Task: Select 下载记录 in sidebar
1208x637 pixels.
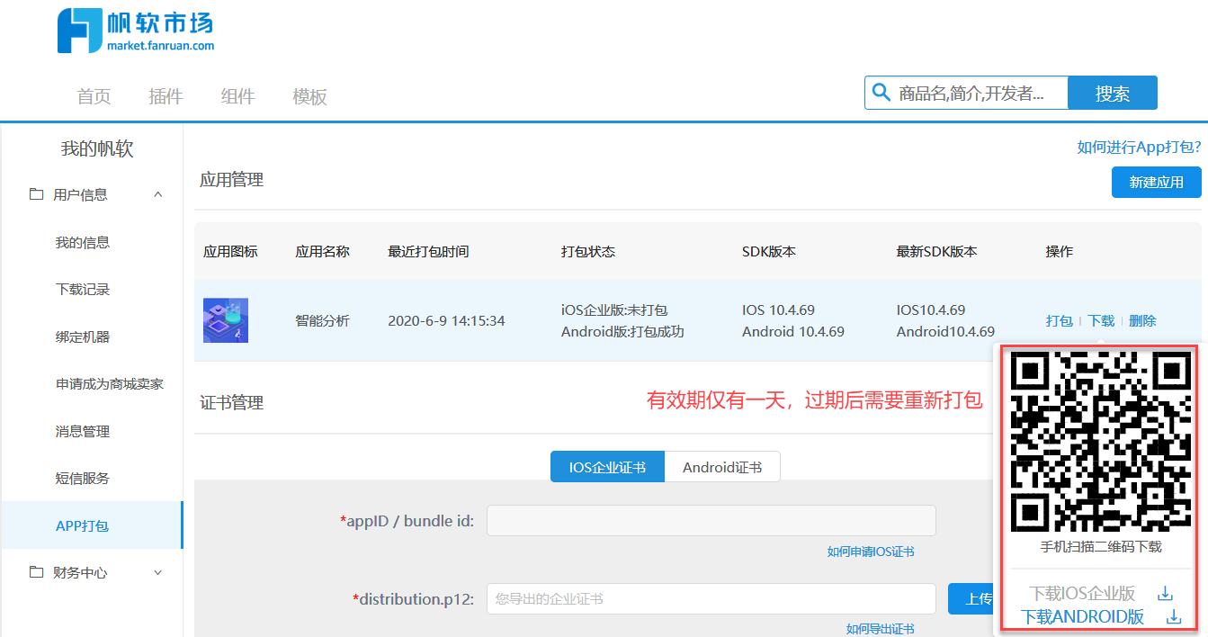Action: [x=83, y=289]
